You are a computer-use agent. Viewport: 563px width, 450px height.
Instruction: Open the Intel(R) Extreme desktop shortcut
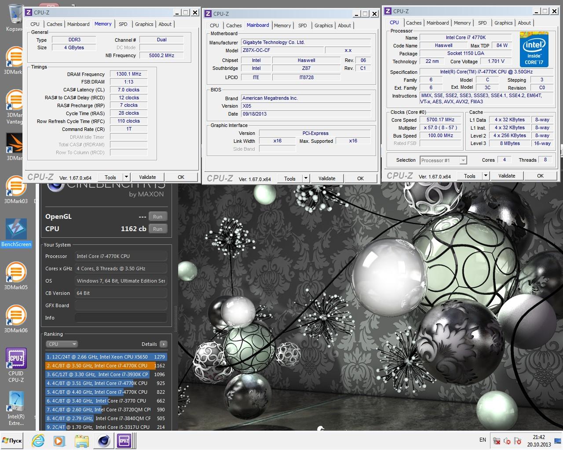[x=16, y=408]
